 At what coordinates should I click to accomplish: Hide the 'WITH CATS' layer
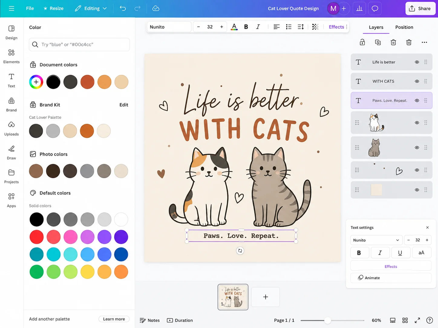point(417,81)
